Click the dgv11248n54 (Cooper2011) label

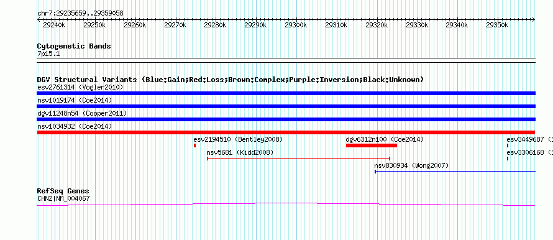[x=82, y=113]
